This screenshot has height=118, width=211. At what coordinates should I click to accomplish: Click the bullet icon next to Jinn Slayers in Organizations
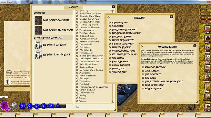tap(143, 71)
